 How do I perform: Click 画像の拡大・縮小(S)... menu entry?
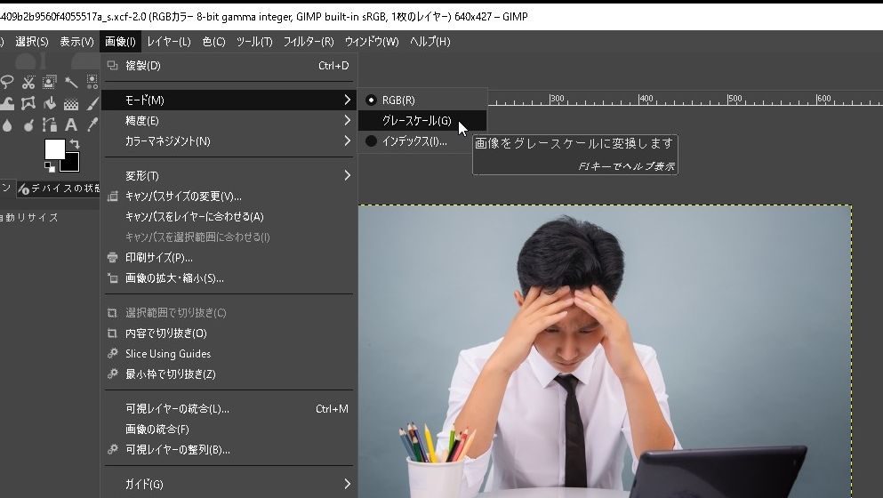(x=174, y=278)
